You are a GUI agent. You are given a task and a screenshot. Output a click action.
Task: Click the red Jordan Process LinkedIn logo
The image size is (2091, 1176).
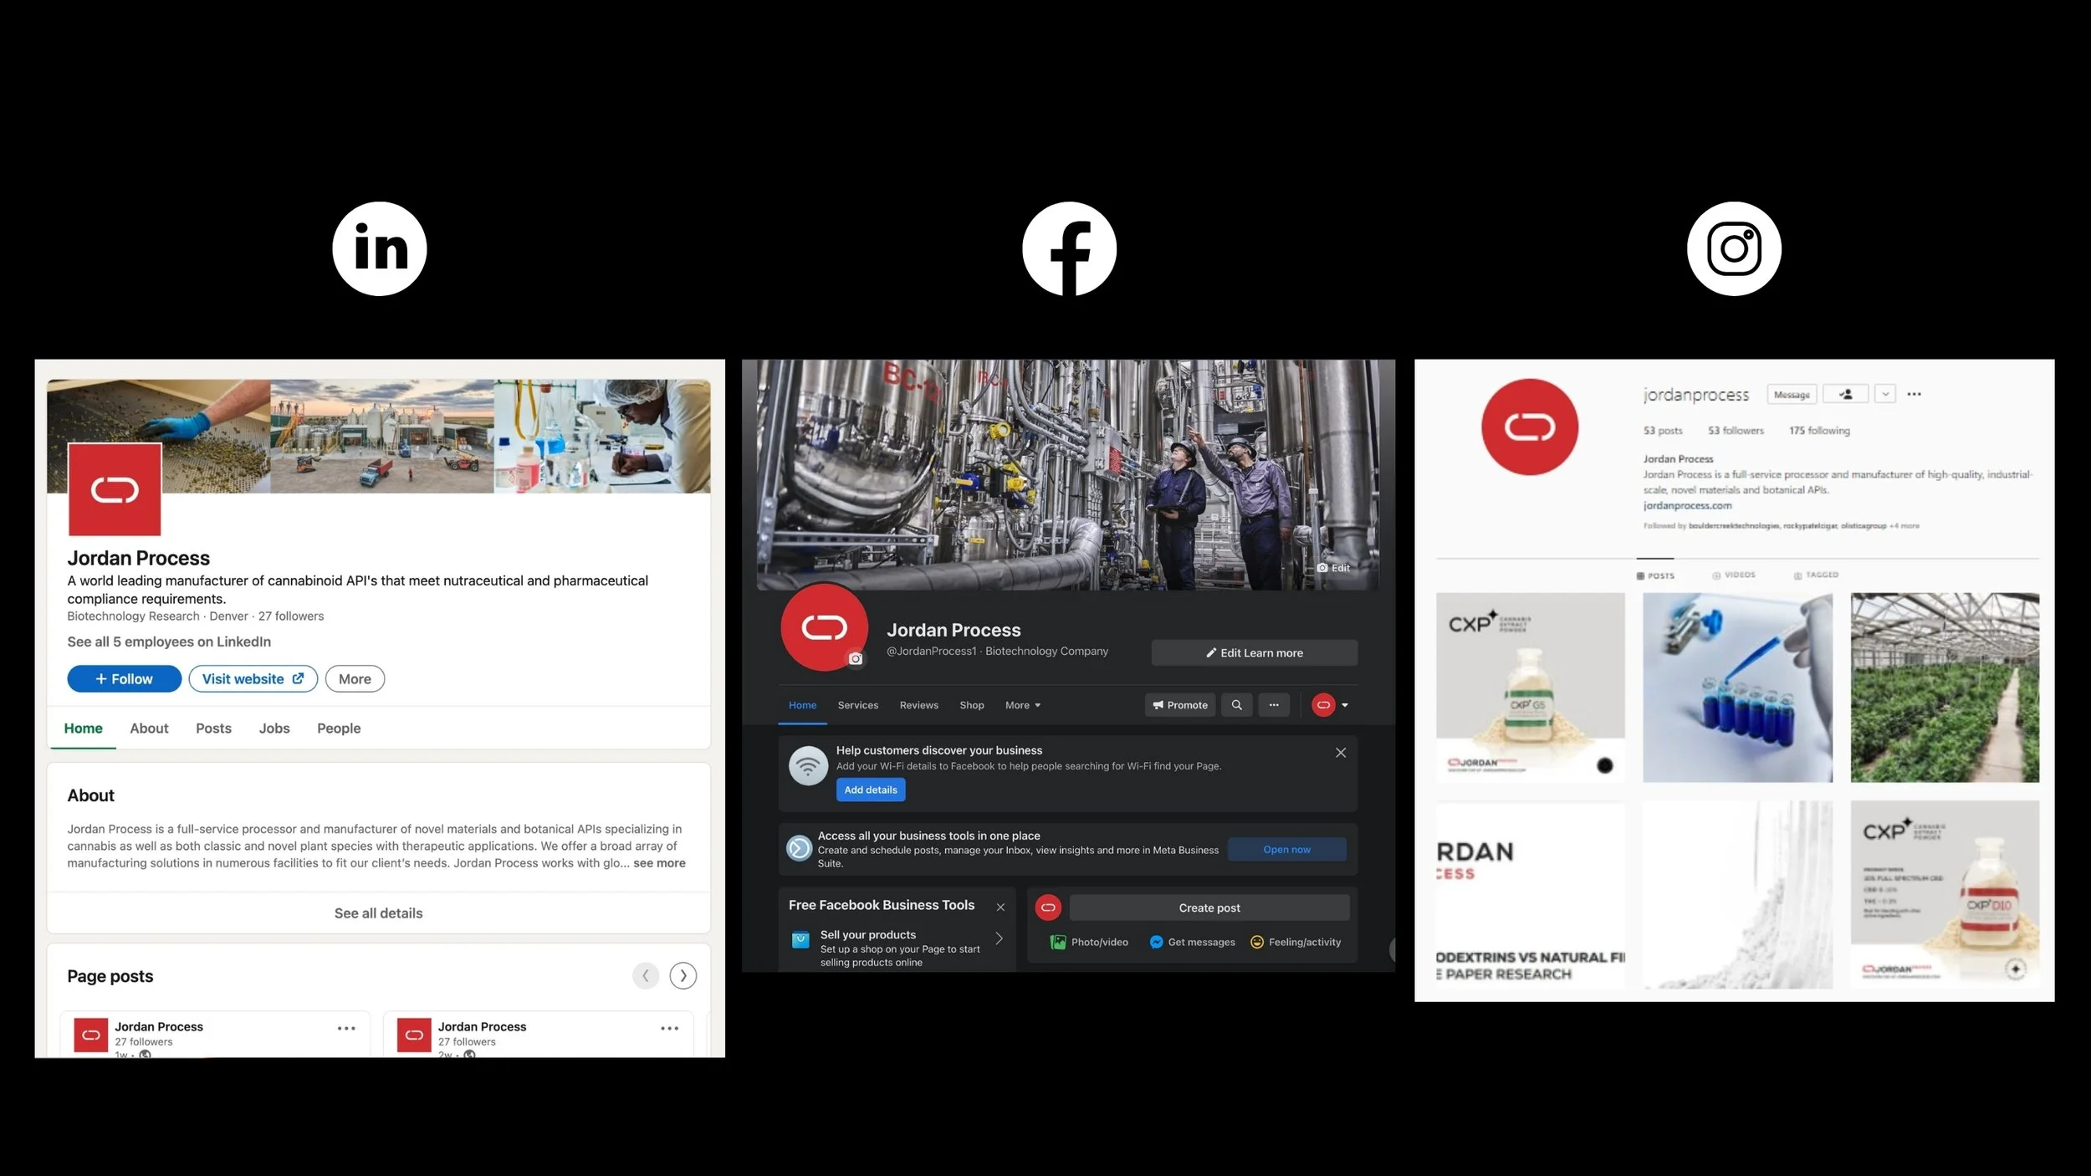[115, 489]
